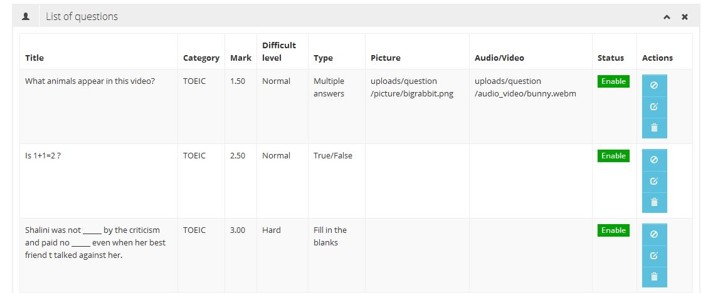Screen dimensions: 713x293
Task: Delete the 'Is 1+1=2 ?' question
Action: coord(654,202)
